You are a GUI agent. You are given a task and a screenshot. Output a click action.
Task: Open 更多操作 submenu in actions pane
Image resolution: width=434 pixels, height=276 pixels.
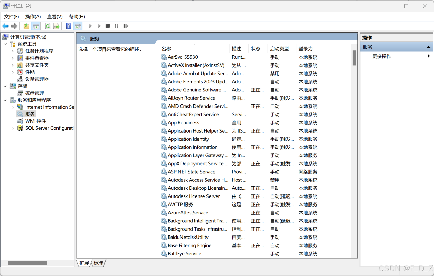click(382, 56)
